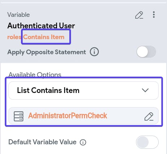This screenshot has width=167, height=154.
Task: Click the blank area inside AdministratorPermCheck field
Action: click(x=126, y=116)
